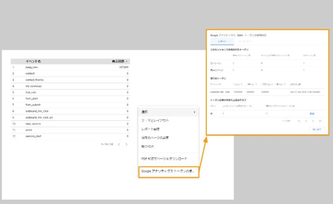Open the 選択 submenu arrow

(x=194, y=112)
